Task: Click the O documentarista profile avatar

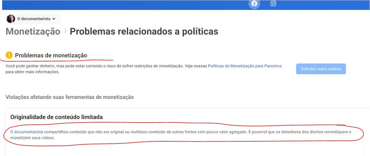Action: point(11,19)
